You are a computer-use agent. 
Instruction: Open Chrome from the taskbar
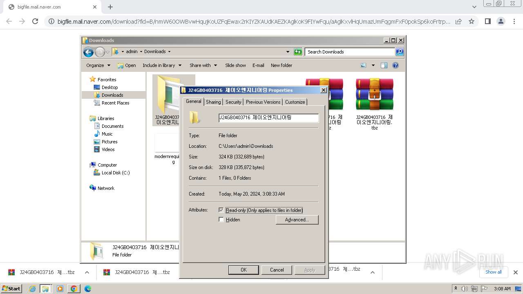[74, 289]
